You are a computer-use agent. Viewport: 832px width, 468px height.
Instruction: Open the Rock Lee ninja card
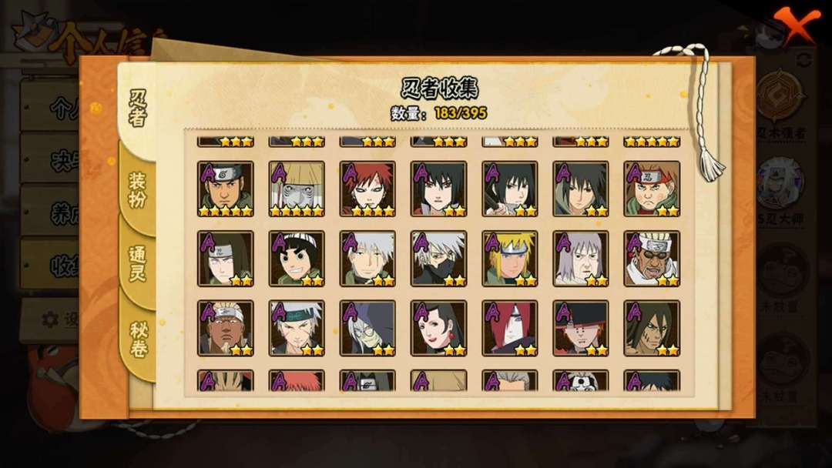[297, 259]
